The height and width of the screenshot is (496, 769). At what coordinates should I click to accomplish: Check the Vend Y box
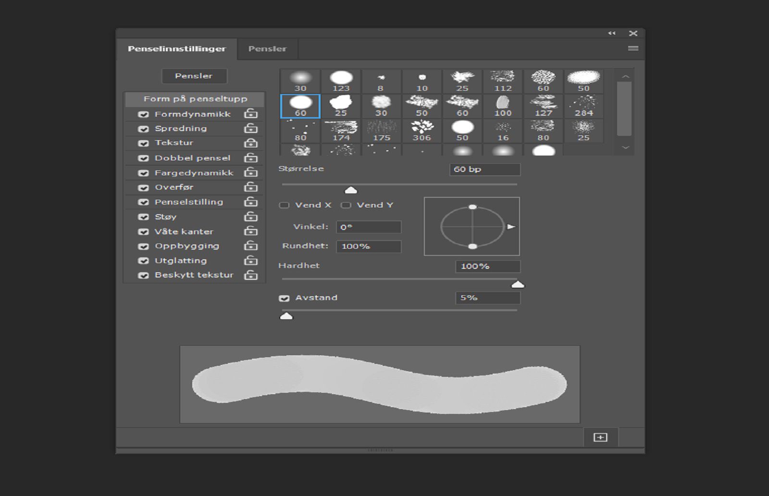(x=346, y=205)
